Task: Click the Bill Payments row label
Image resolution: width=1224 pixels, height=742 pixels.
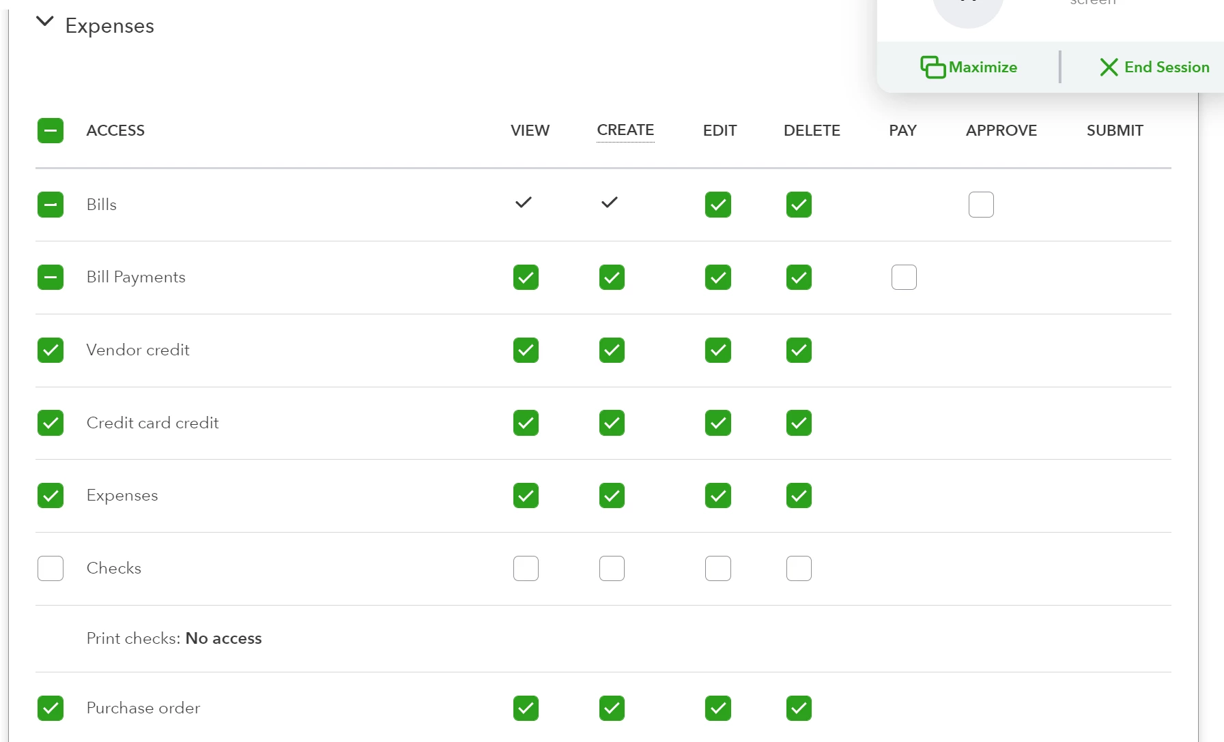Action: point(136,277)
